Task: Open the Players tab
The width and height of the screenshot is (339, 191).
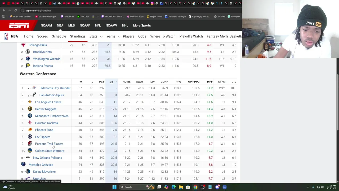Action: [x=128, y=36]
